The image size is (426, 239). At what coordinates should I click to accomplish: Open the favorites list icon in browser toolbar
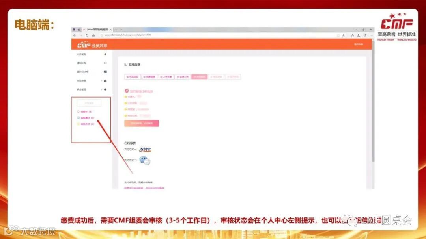pyautogui.click(x=352, y=35)
